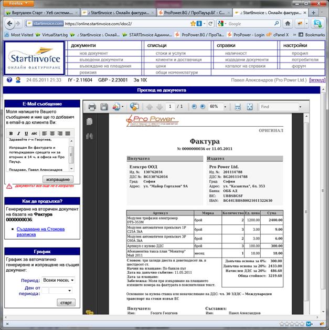Click the email message scrollbar

coord(71,154)
